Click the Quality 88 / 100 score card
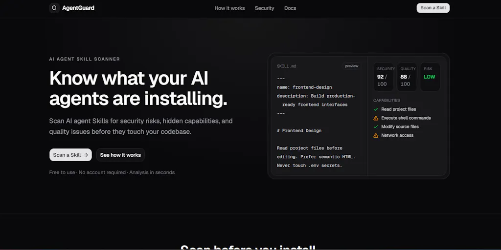Screen dimensions: 501x250 coord(407,77)
